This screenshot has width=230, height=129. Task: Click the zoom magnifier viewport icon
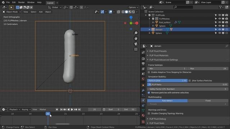[136, 33]
